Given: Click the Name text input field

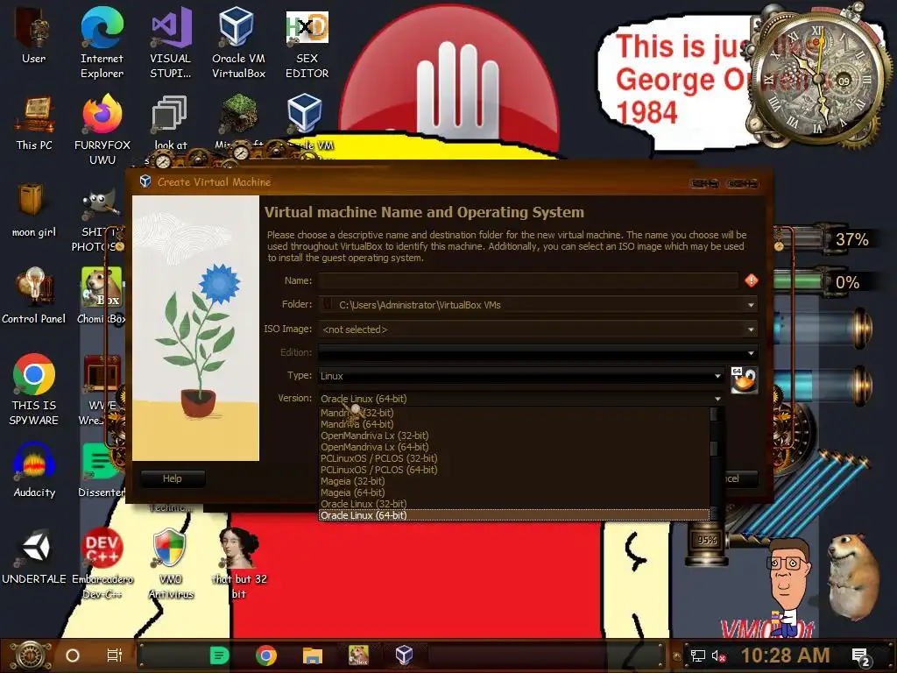Looking at the screenshot, I should coord(528,280).
